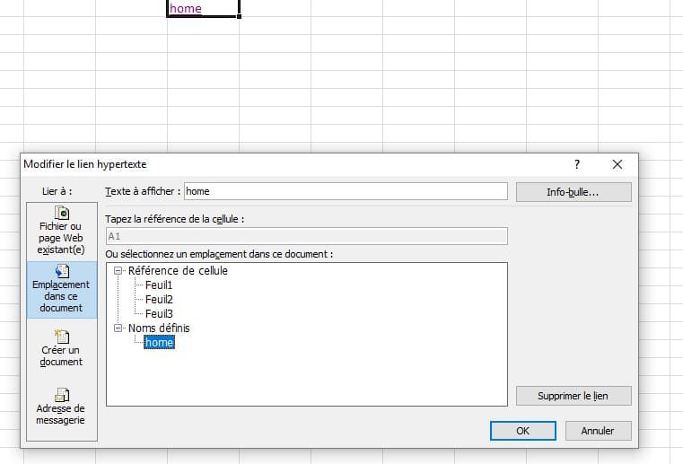Click the 'Fichier ou page Web existant(e)' icon
683x464 pixels.
click(61, 214)
